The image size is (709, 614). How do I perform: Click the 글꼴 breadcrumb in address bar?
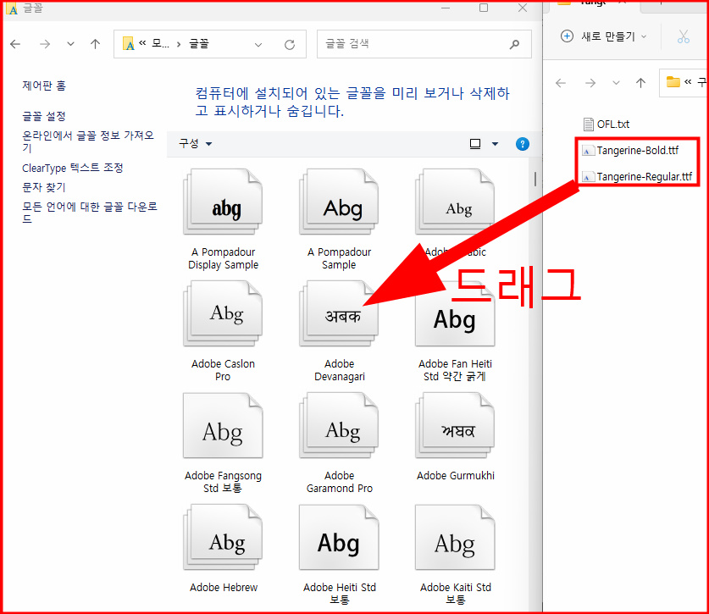point(199,44)
